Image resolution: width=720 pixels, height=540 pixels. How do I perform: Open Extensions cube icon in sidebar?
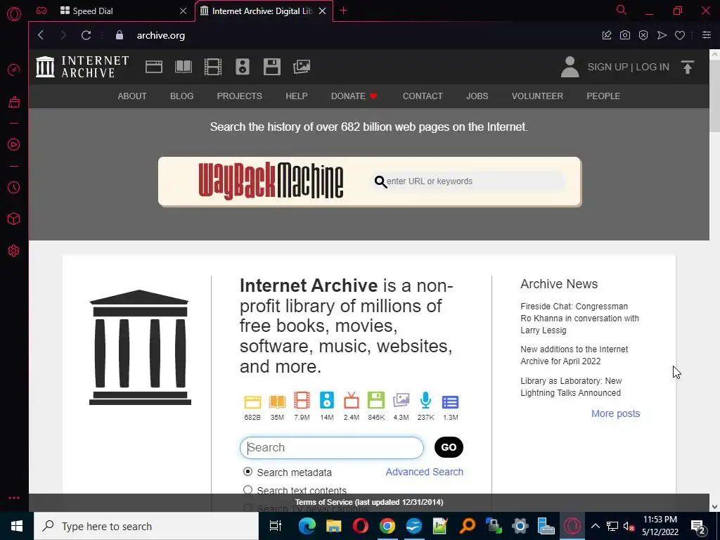click(14, 219)
